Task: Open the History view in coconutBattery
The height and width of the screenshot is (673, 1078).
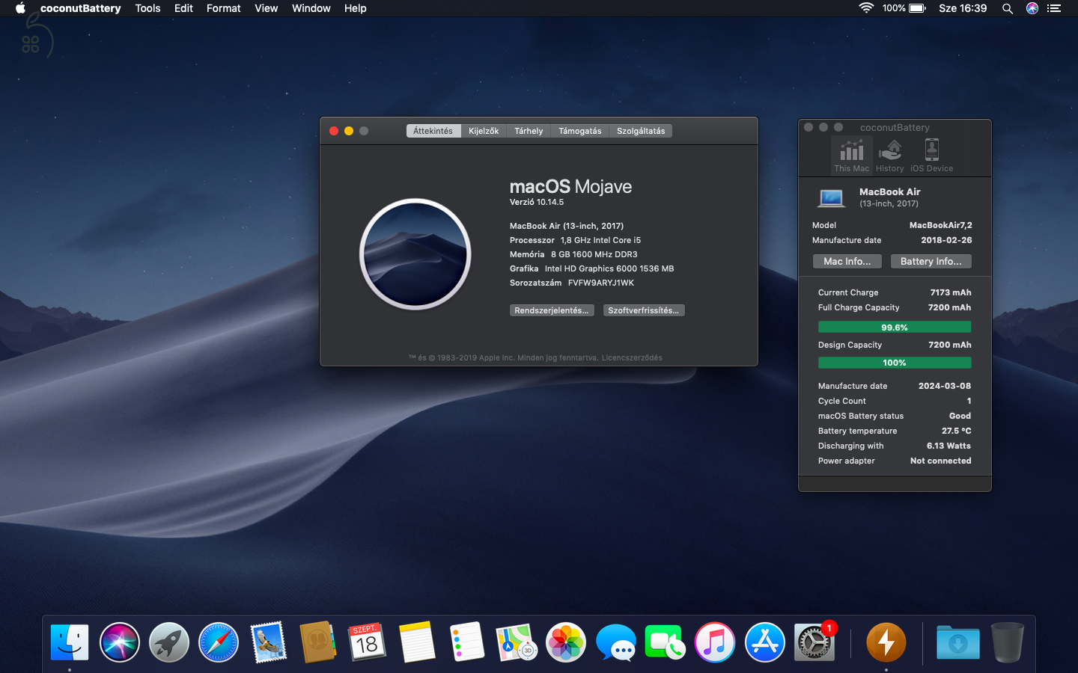Action: (890, 156)
